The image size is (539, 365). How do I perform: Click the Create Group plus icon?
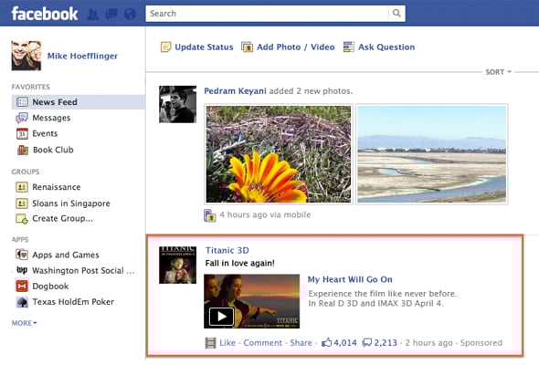22,219
